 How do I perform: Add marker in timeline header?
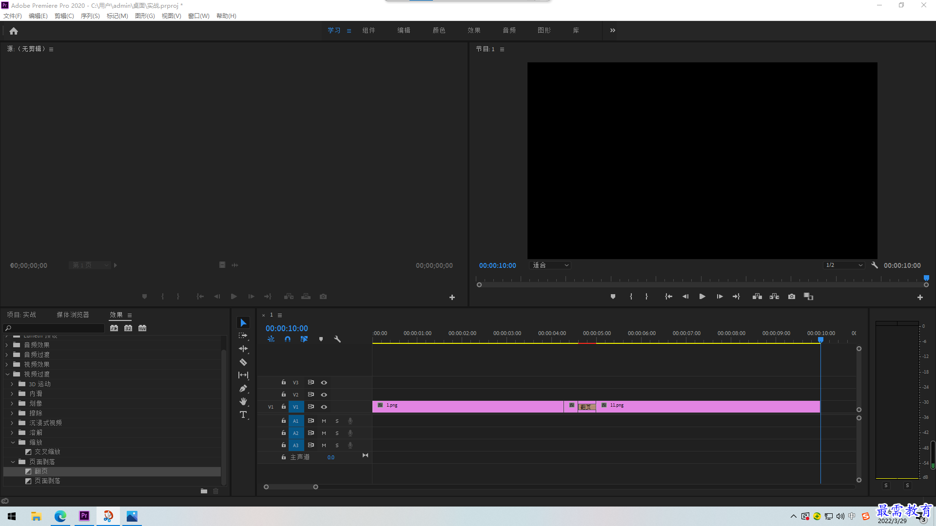click(321, 339)
